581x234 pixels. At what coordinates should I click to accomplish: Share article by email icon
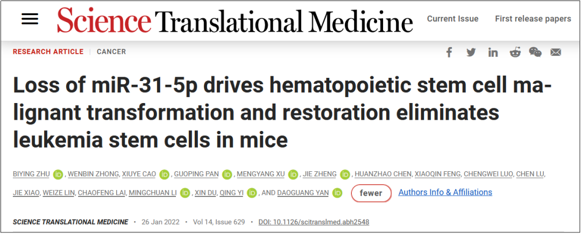click(556, 52)
